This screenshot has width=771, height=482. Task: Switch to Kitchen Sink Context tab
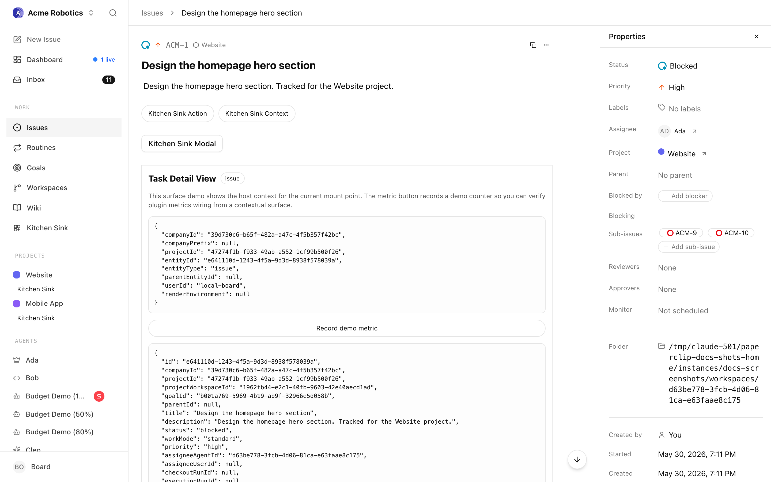256,114
